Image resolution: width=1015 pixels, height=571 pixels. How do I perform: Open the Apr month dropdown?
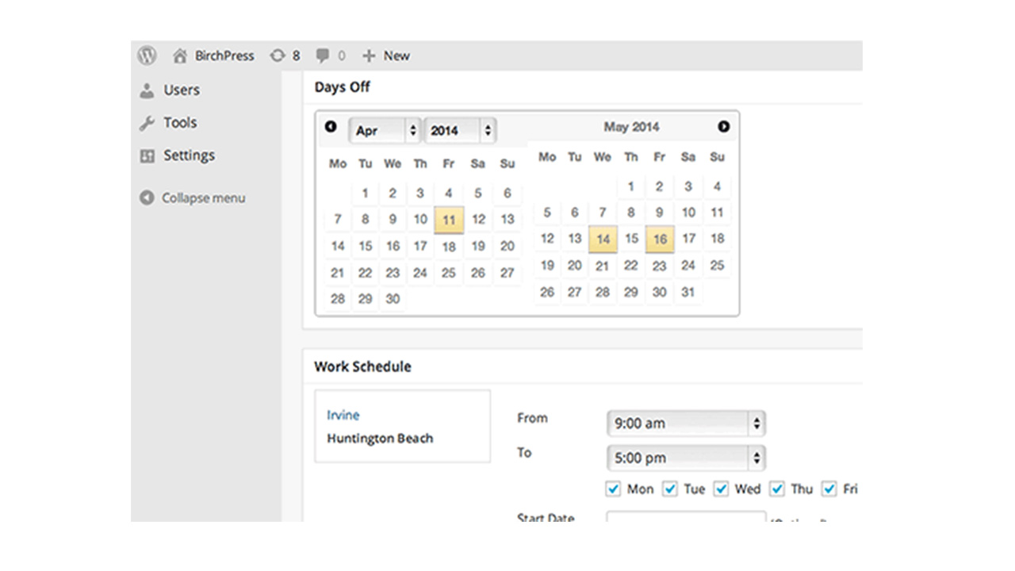coord(384,131)
